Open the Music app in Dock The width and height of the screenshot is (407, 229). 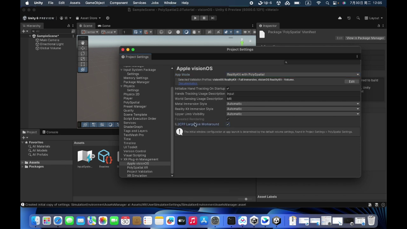click(193, 220)
